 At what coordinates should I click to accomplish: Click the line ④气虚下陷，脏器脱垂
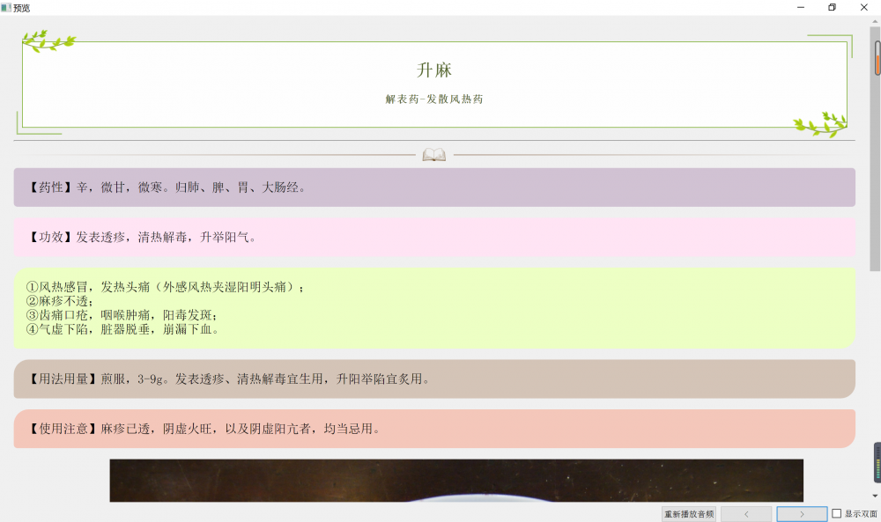pyautogui.click(x=122, y=329)
